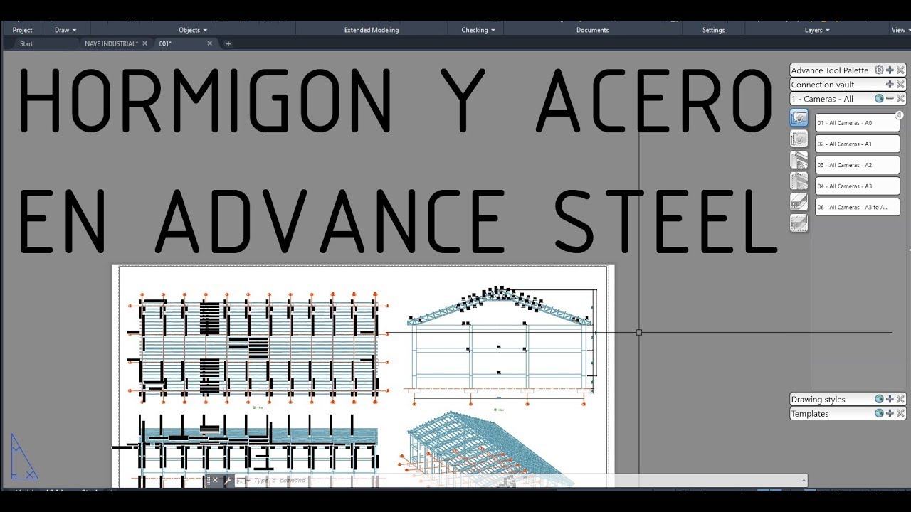Collapse the 1 - Cameras - All panel
This screenshot has height=512, width=911.
[x=890, y=99]
